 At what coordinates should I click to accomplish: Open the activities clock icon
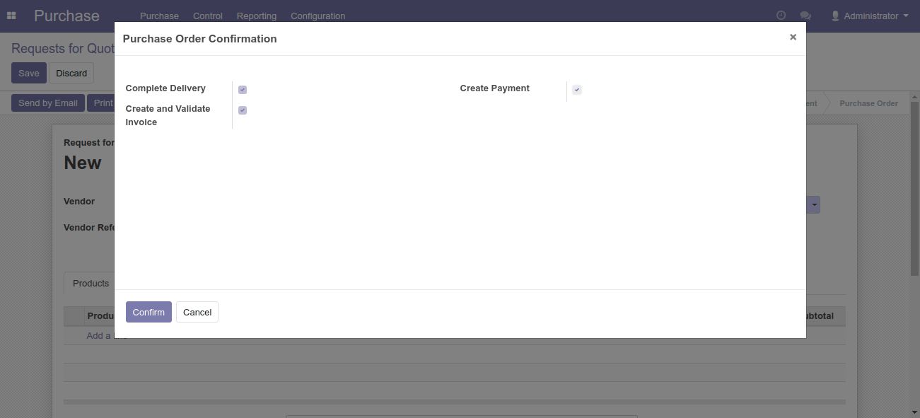(x=781, y=16)
